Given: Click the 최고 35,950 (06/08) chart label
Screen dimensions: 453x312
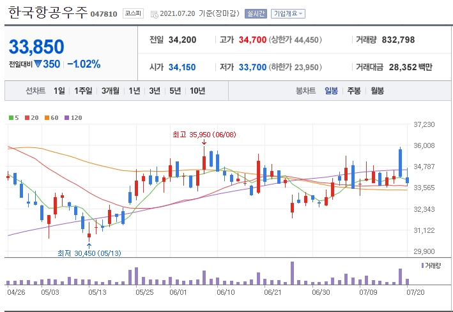Looking at the screenshot, I should point(204,135).
